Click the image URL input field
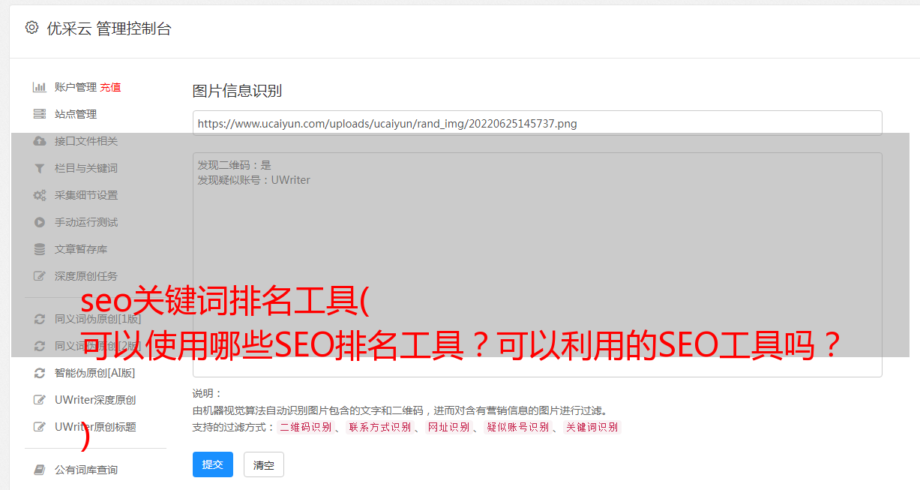920x490 pixels. click(537, 123)
